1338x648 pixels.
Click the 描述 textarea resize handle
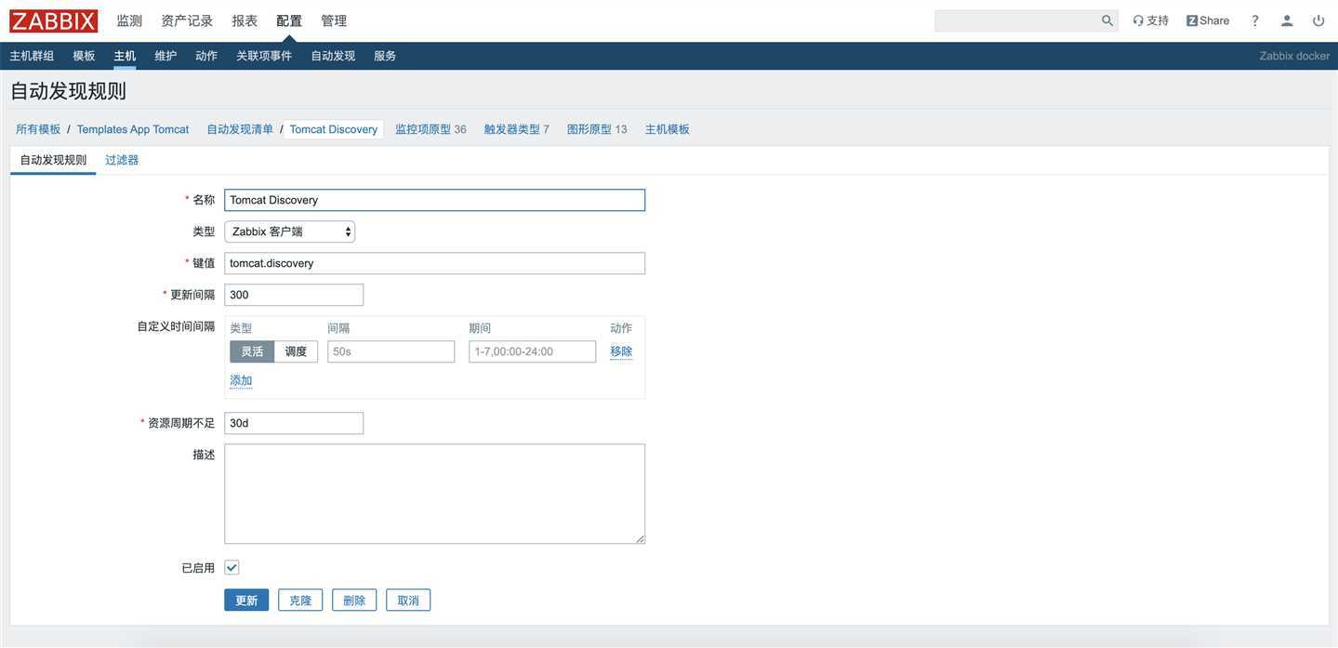click(640, 538)
